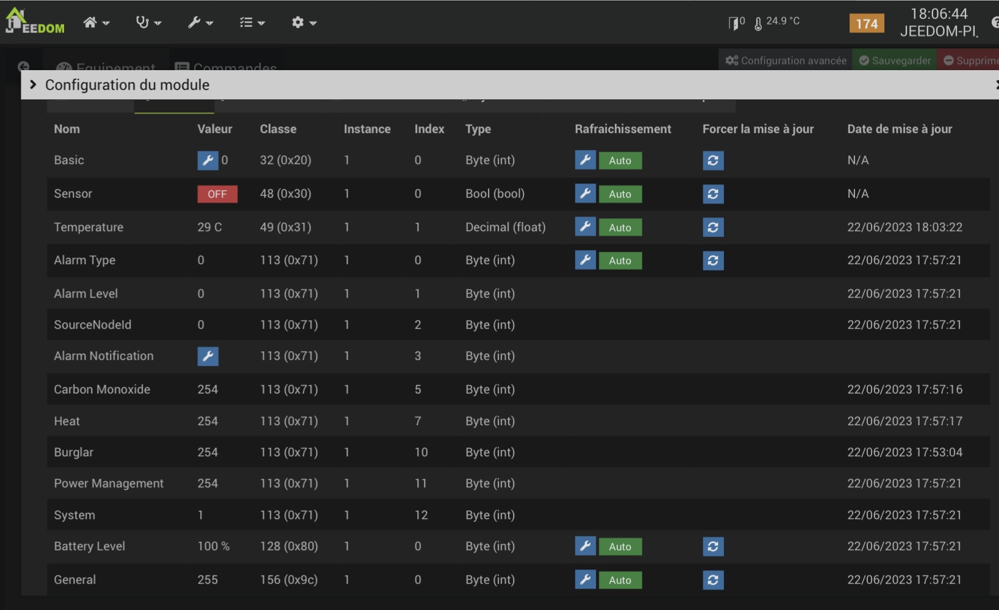This screenshot has width=999, height=610.
Task: Click the orange 174 messages badge
Action: (866, 24)
